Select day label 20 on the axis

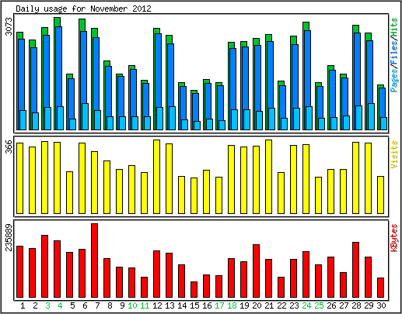(x=257, y=305)
